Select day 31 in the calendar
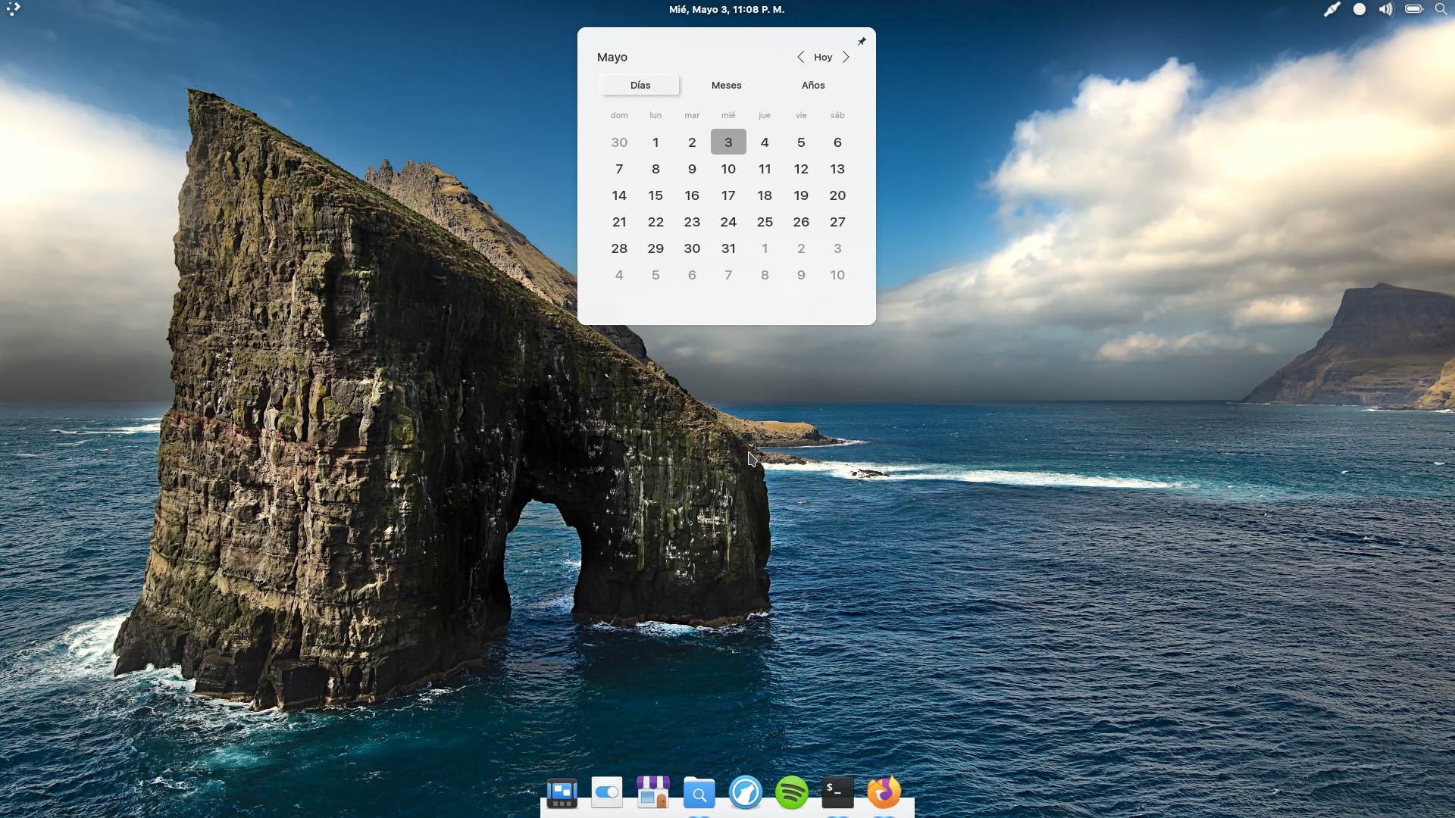Viewport: 1455px width, 818px height. tap(728, 248)
